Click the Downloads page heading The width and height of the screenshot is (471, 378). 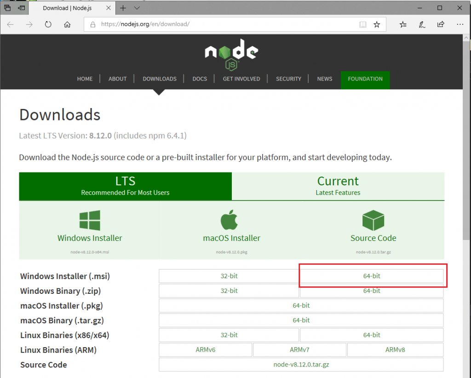coord(60,115)
